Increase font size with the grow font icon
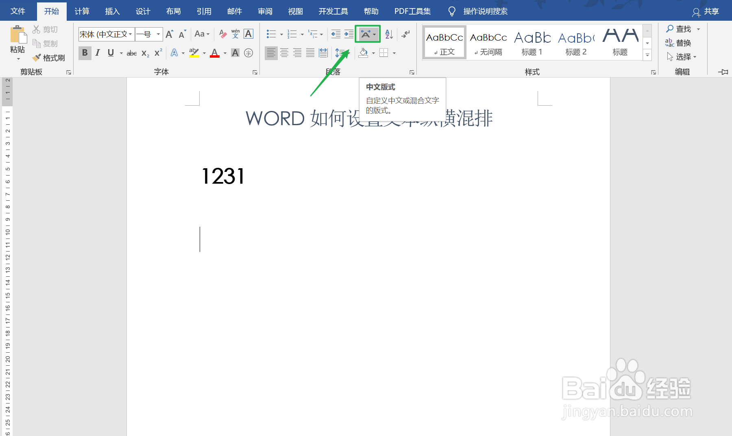The width and height of the screenshot is (732, 436). coord(170,34)
